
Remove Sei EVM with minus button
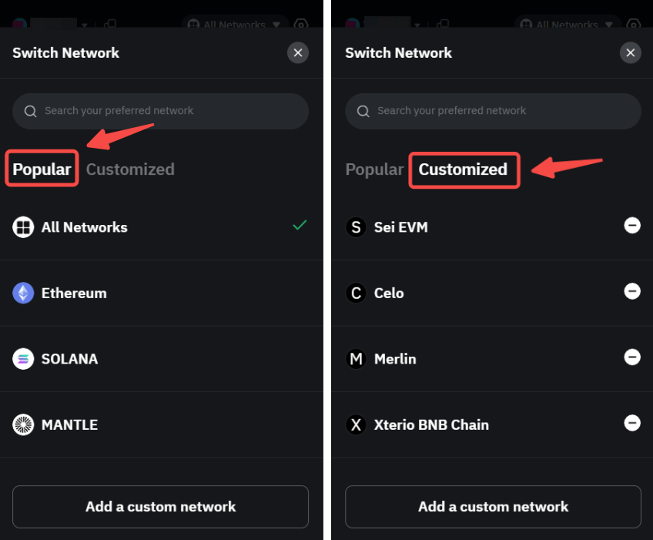click(631, 225)
